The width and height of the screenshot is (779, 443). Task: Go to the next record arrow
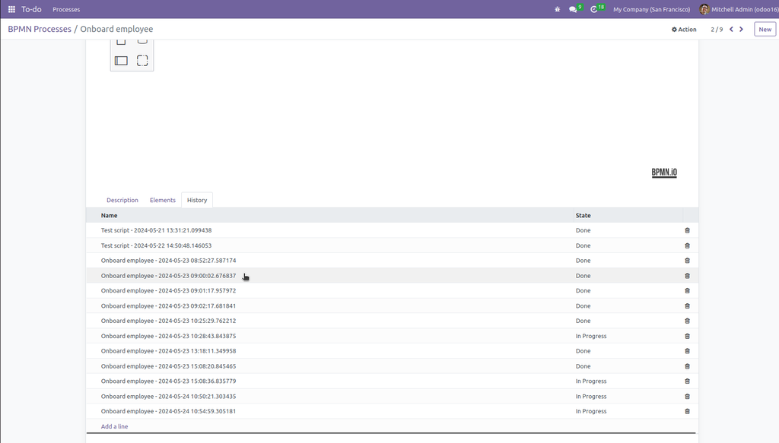[741, 30]
